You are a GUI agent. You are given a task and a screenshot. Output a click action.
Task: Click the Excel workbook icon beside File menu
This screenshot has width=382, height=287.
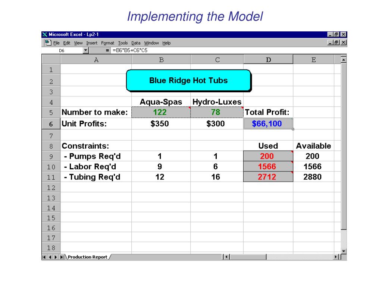(x=48, y=43)
